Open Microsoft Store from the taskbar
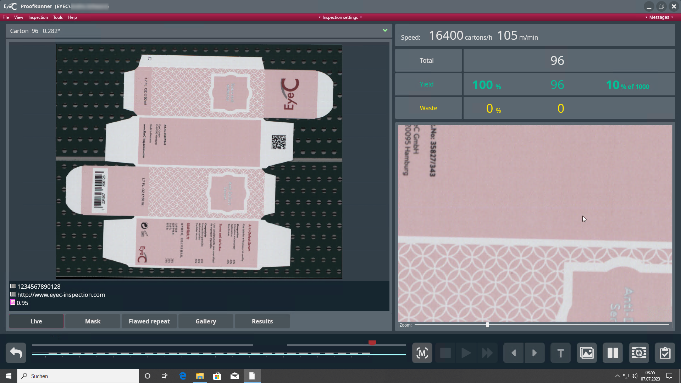This screenshot has height=383, width=681. tap(217, 376)
